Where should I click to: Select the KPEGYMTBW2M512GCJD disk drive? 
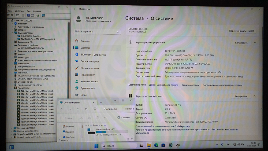32,48
